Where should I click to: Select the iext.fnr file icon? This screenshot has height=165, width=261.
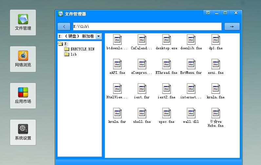[x=142, y=89]
